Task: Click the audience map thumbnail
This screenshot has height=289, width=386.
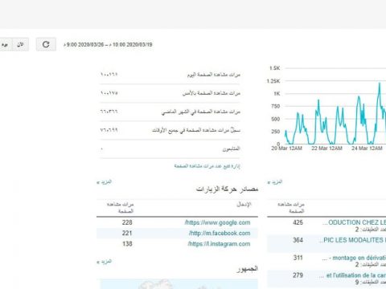Action: point(179,284)
